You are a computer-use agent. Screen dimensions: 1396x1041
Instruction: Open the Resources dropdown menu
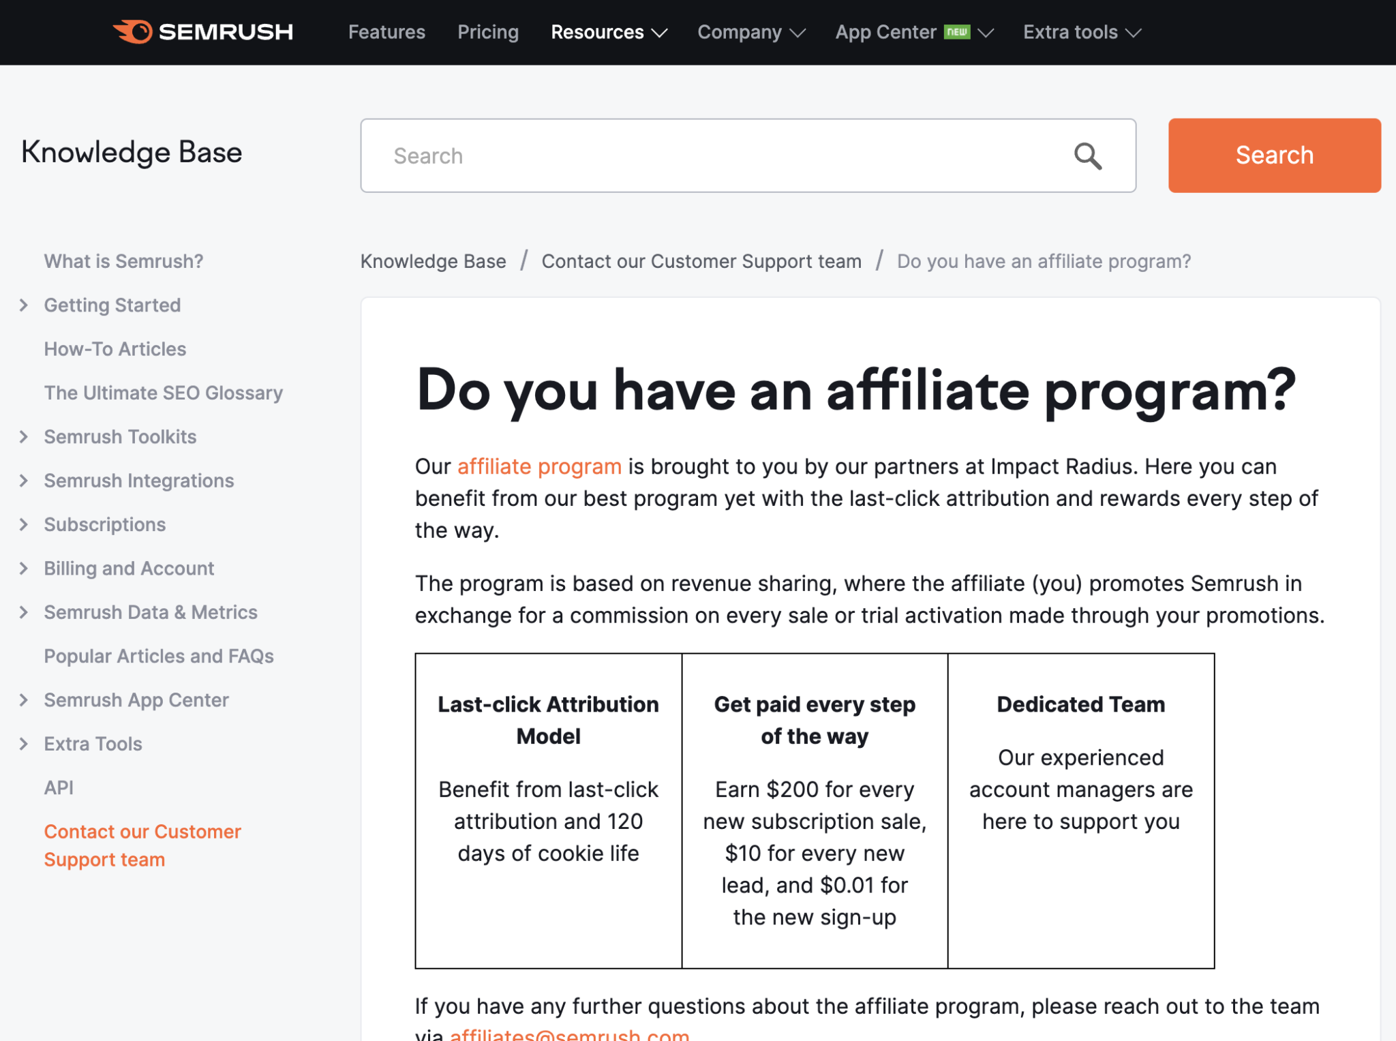(608, 32)
